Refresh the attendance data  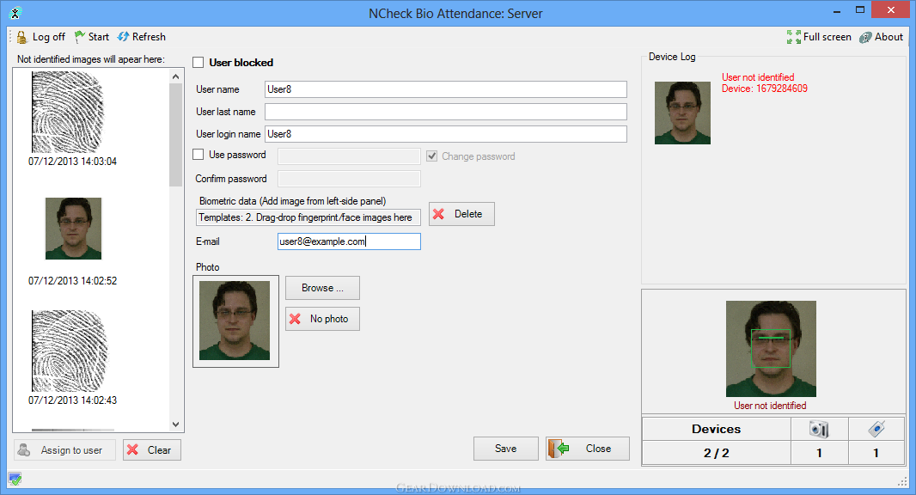(142, 37)
